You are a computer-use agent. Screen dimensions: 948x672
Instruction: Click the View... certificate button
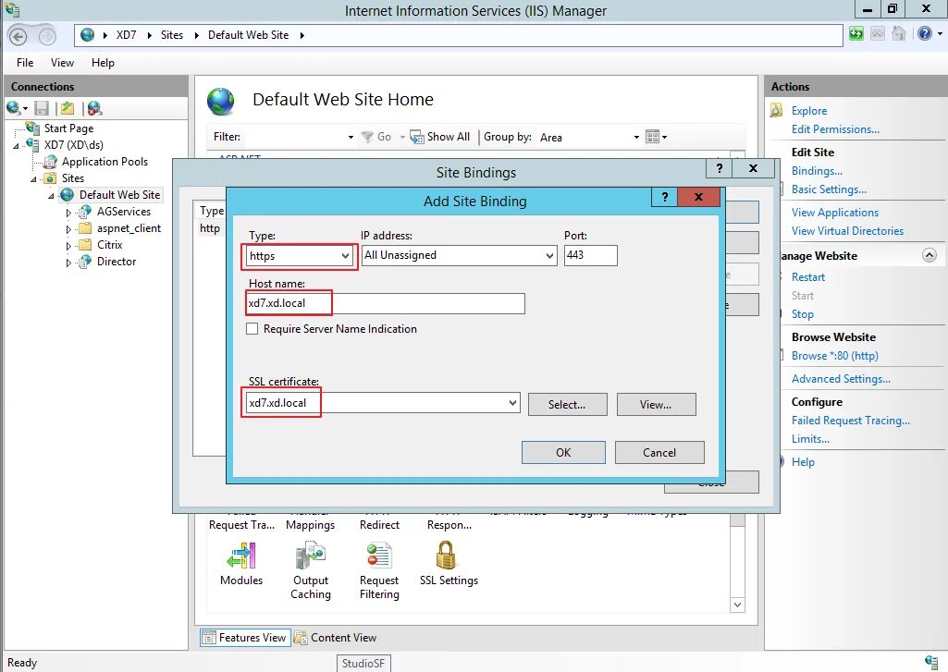(656, 404)
